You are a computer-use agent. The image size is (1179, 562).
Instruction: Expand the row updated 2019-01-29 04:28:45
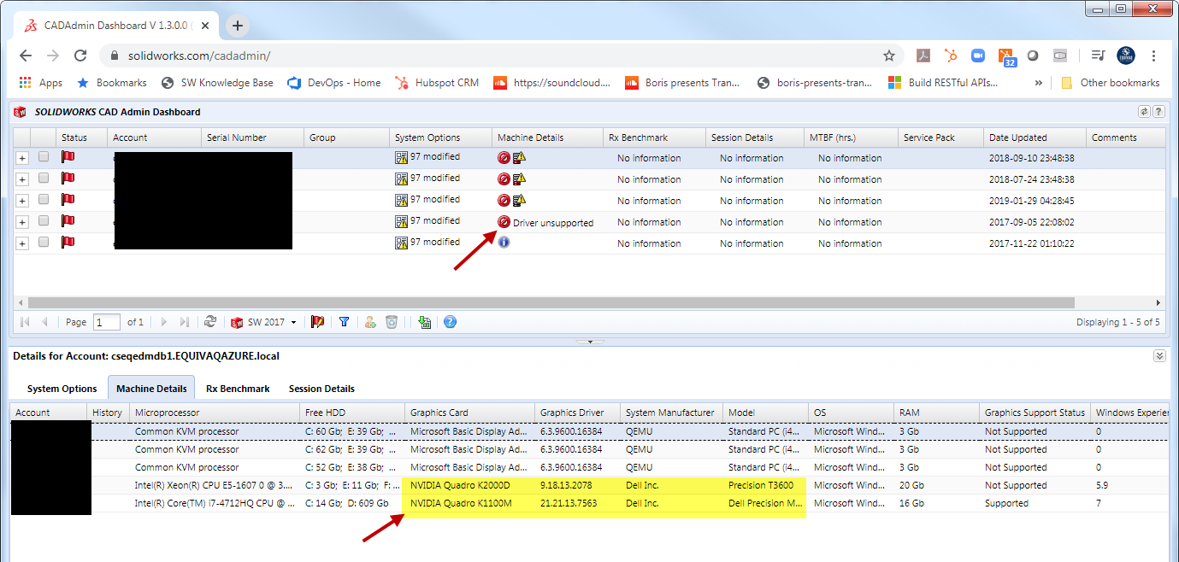pos(22,201)
